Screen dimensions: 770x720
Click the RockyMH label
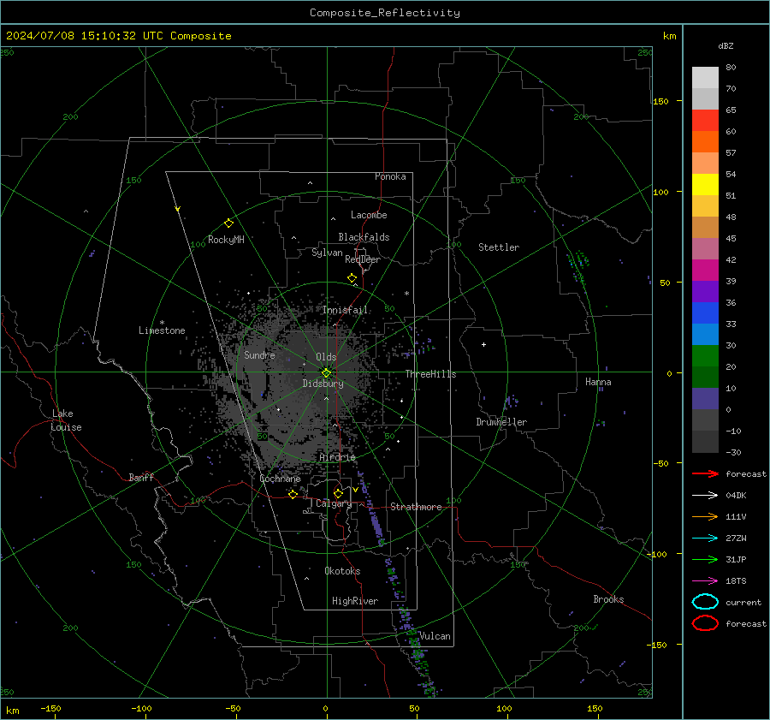coord(226,240)
